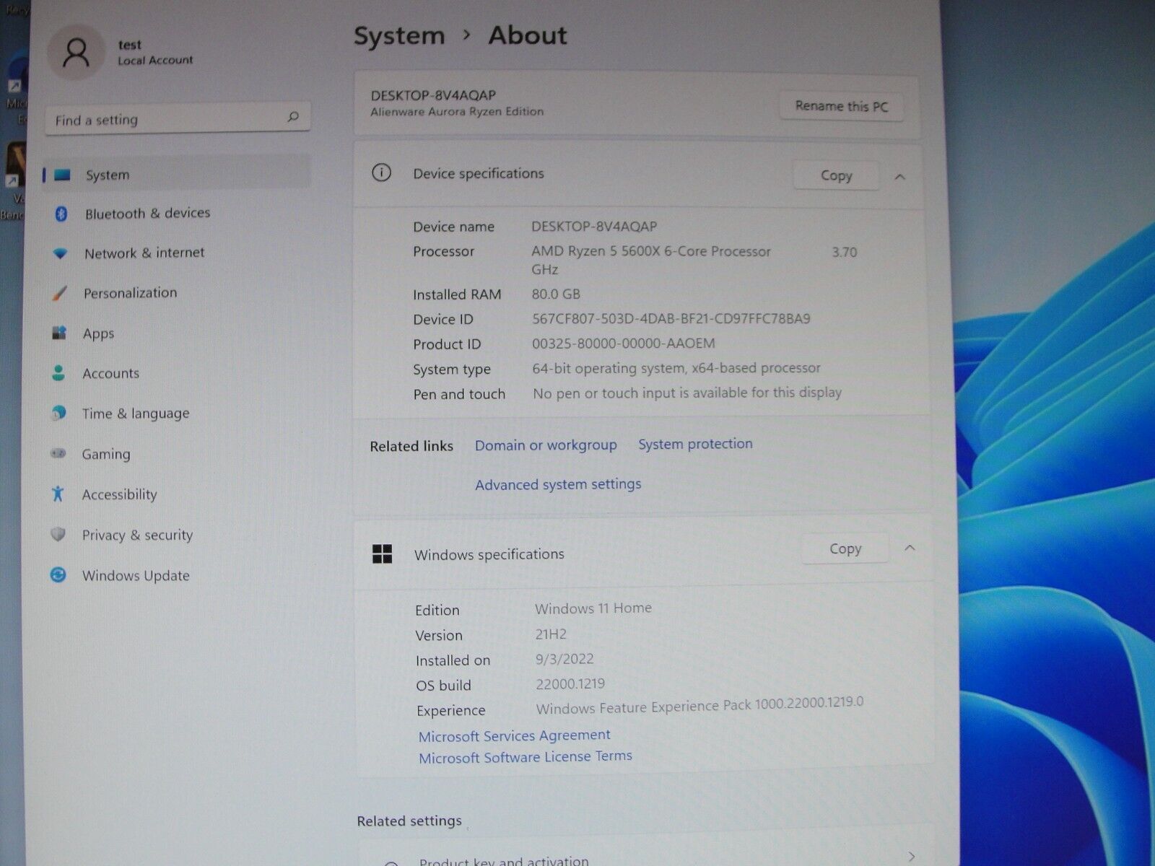Image resolution: width=1155 pixels, height=866 pixels.
Task: Go to Network & internet settings
Action: [x=144, y=253]
